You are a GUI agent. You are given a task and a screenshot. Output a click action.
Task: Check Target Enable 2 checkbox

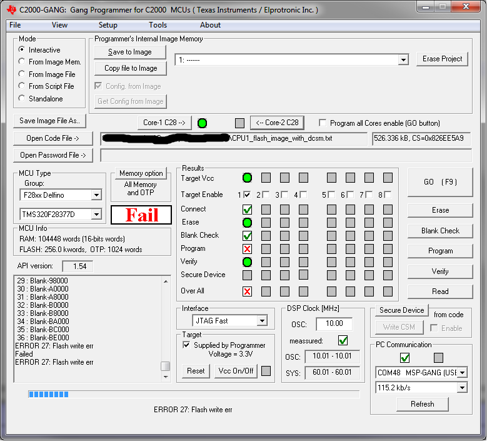(x=266, y=195)
